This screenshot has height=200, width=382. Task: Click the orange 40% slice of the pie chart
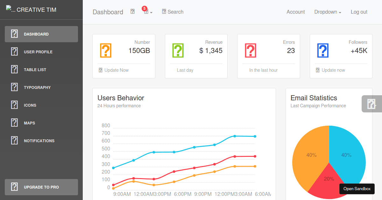pos(311,155)
